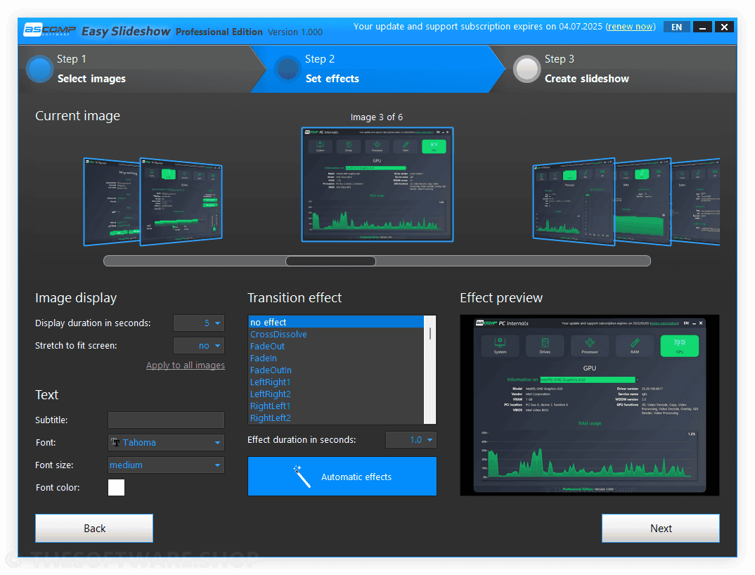Open the effect duration dropdown
Viewport: 755px width, 575px height.
coord(411,439)
